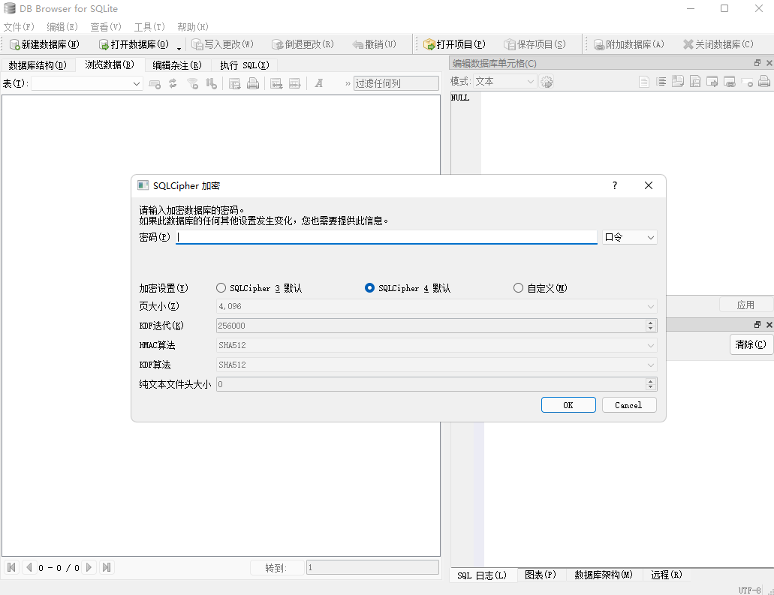
Task: Click the print icon in browse data toolbar
Action: [x=253, y=84]
